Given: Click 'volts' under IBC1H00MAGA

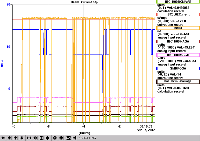Looking at the screenshot, I should (x=161, y=45).
